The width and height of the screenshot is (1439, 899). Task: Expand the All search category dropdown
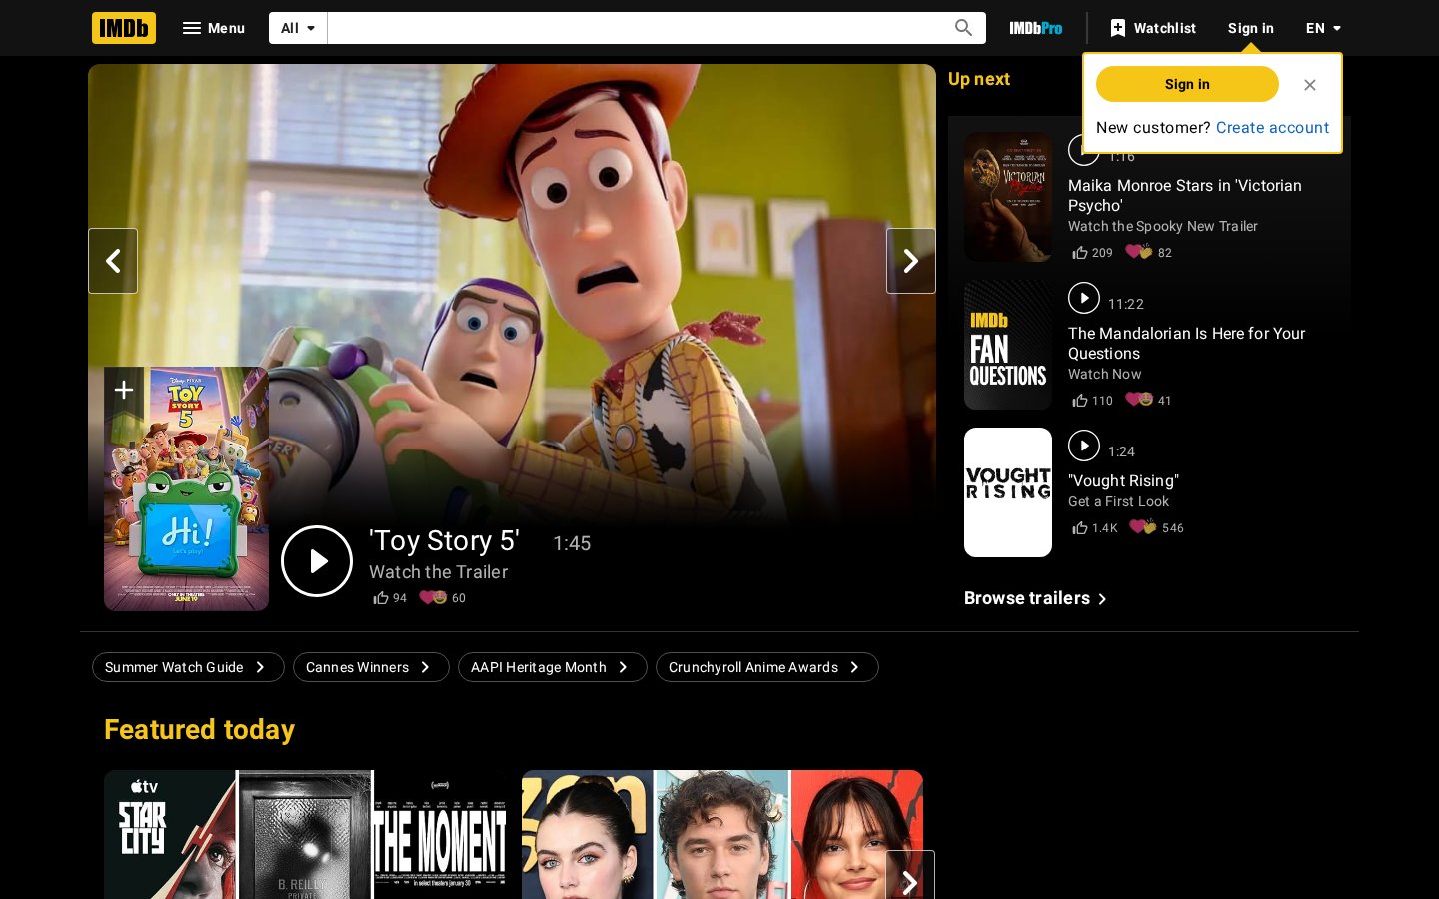click(x=298, y=28)
